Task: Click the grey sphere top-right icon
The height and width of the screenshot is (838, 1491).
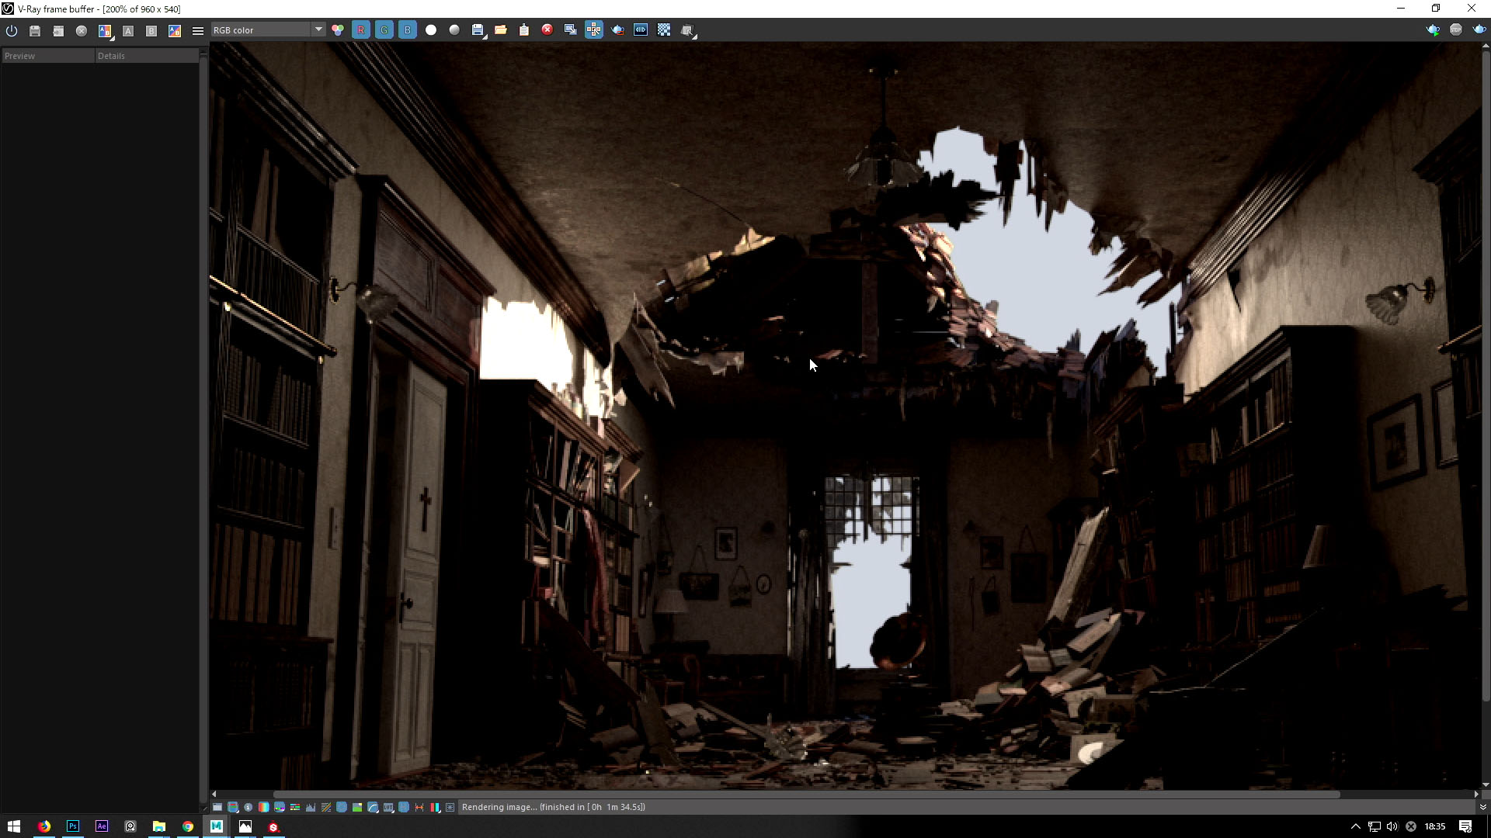Action: pyautogui.click(x=1456, y=30)
